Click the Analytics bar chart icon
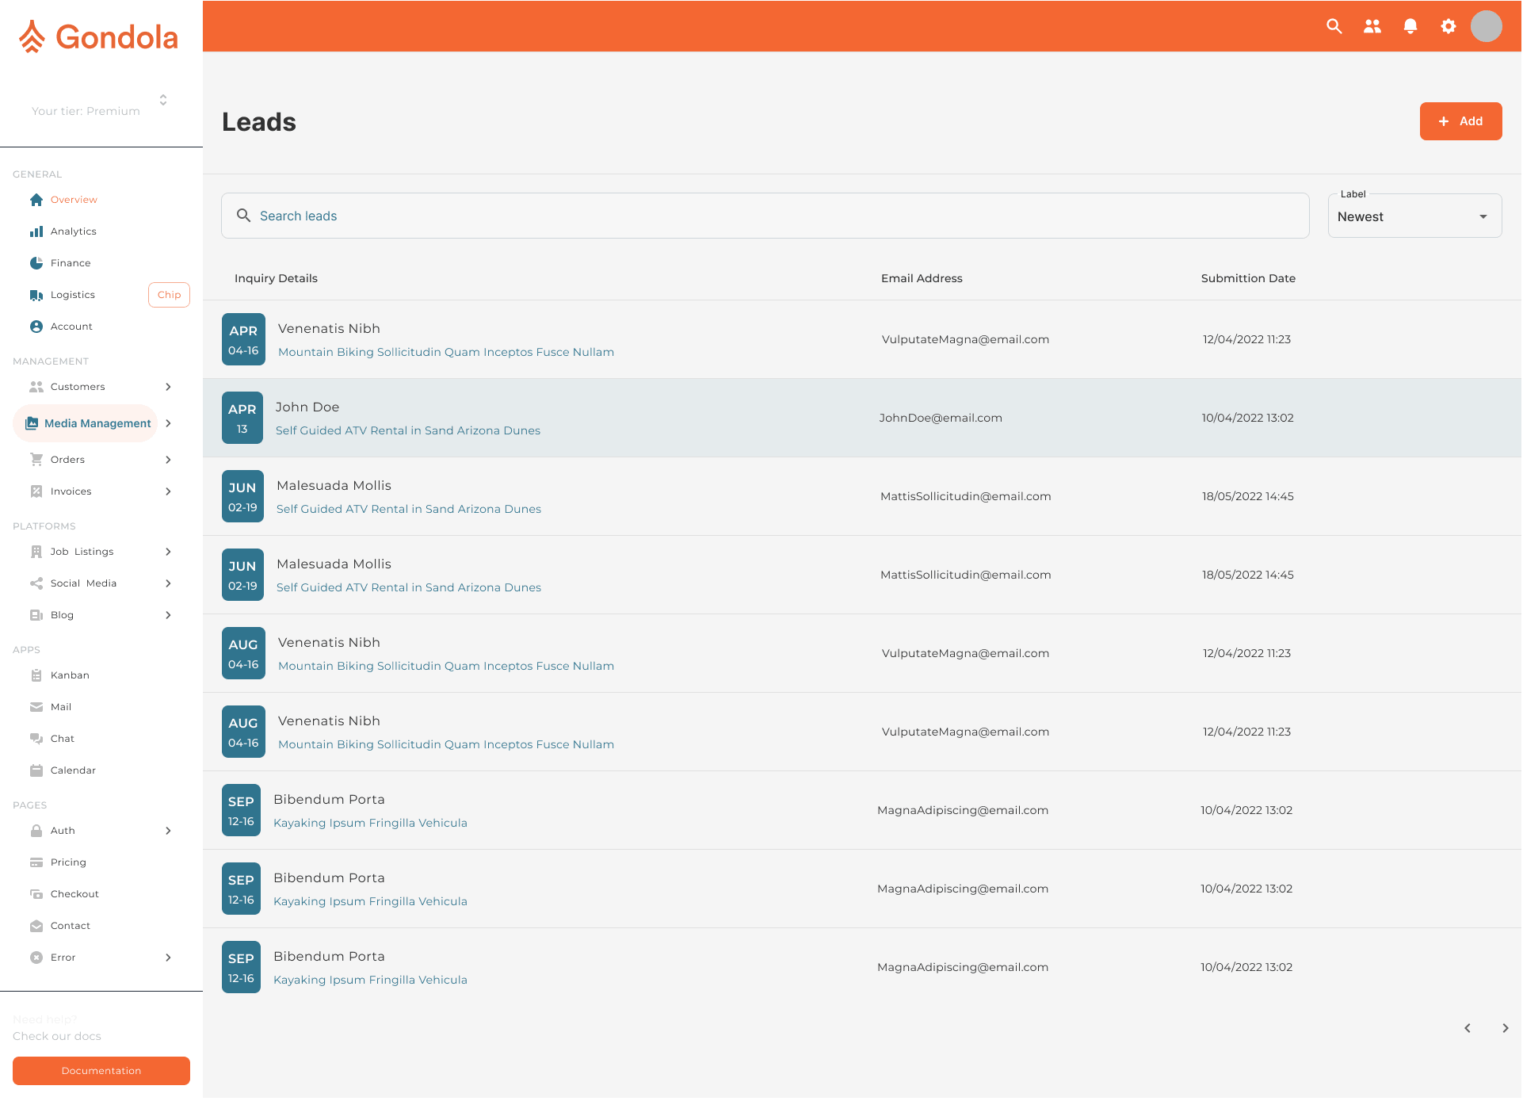Screen dimensions: 1523x1101 tap(36, 231)
